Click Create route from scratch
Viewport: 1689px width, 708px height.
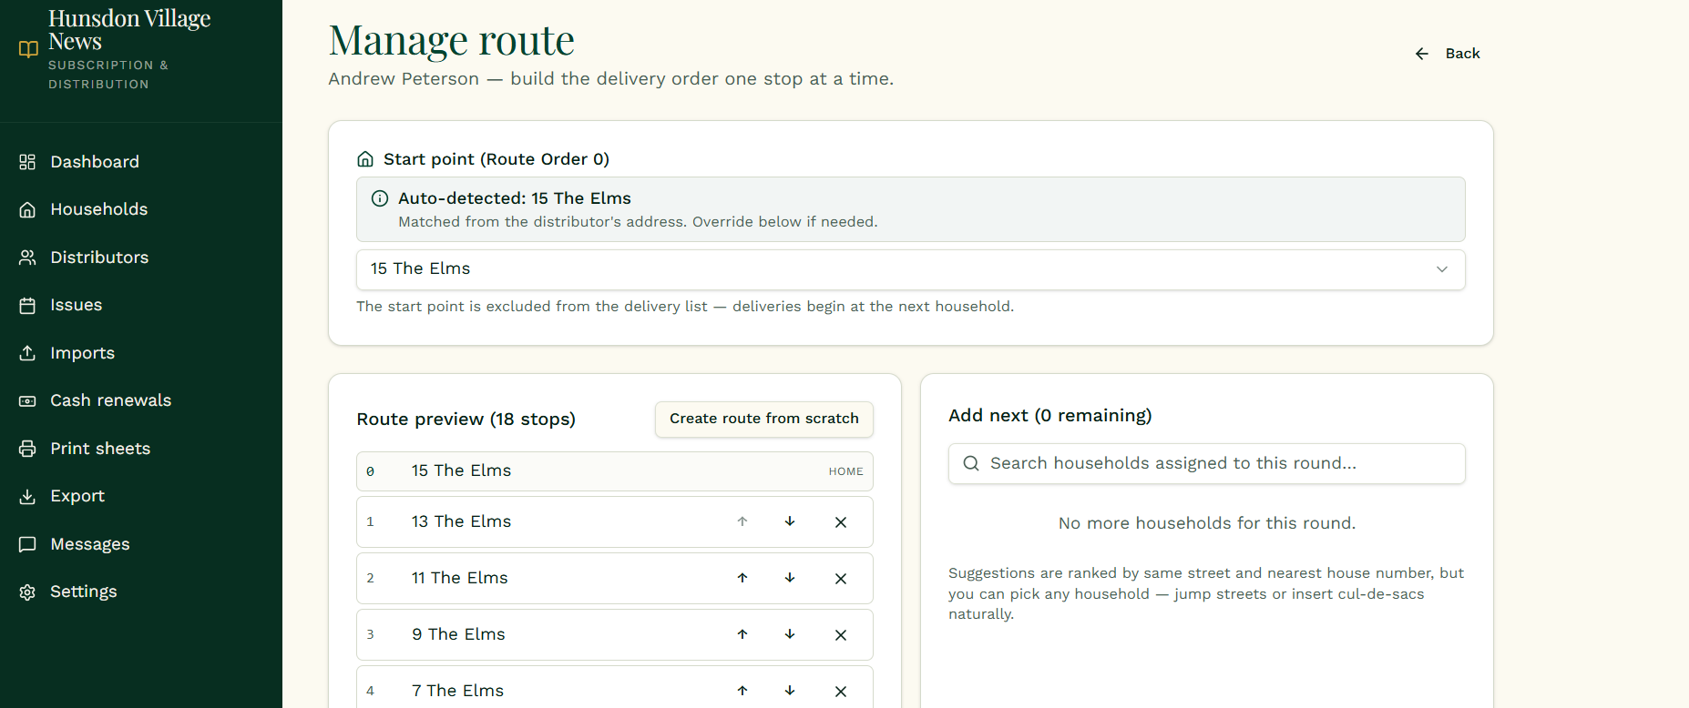(763, 419)
